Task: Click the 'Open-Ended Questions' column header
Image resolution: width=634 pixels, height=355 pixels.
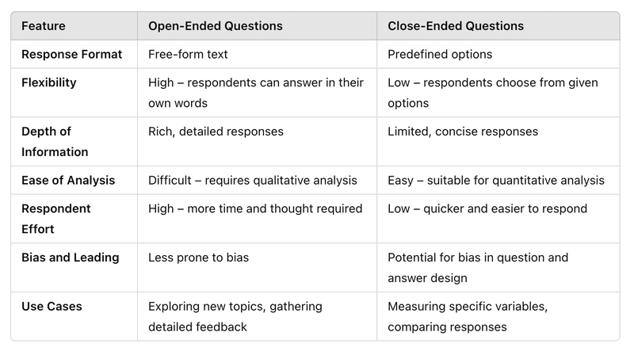Action: 215,26
